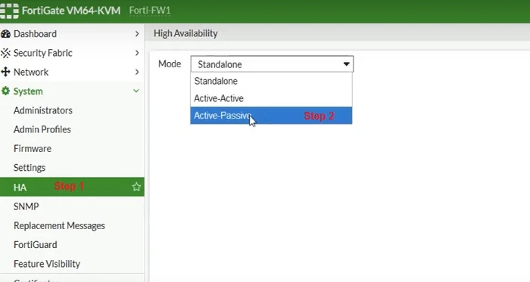Image resolution: width=530 pixels, height=282 pixels.
Task: Pick Active-Passive mode option
Action: point(271,116)
